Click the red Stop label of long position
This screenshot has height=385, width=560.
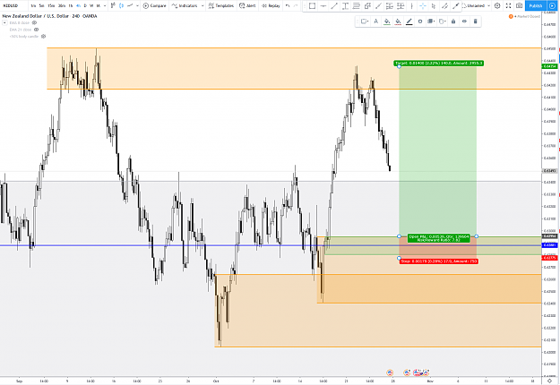(x=439, y=261)
